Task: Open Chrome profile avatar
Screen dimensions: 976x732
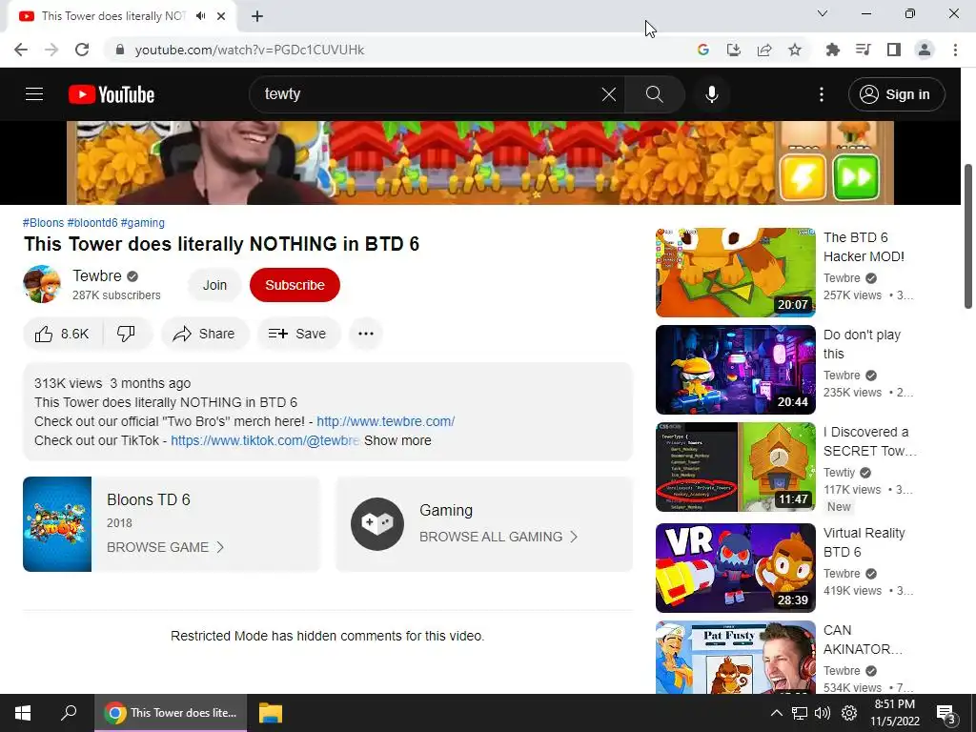Action: pos(925,50)
